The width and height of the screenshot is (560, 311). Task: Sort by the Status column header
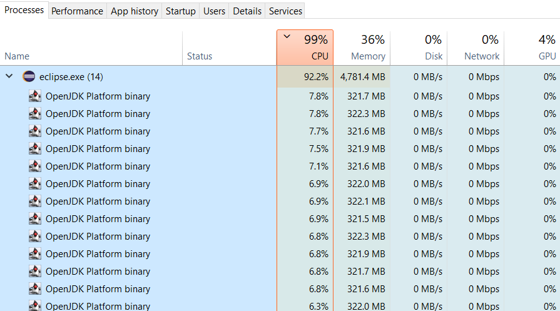229,48
